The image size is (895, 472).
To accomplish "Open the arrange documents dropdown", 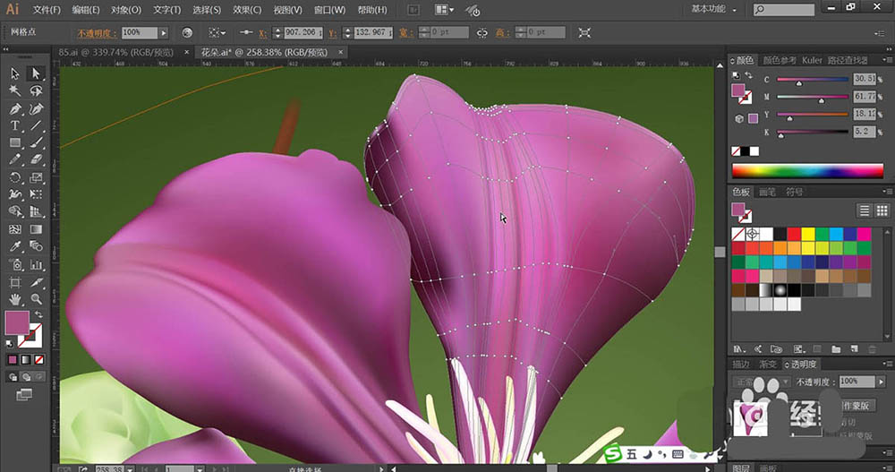I will tap(447, 10).
